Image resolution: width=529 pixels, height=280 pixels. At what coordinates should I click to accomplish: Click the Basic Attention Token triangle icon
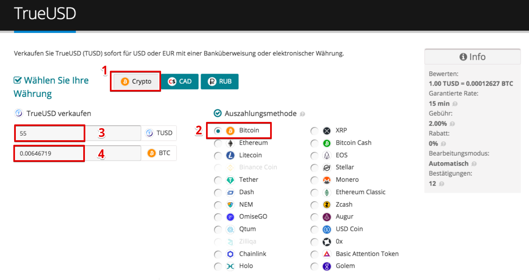point(327,254)
